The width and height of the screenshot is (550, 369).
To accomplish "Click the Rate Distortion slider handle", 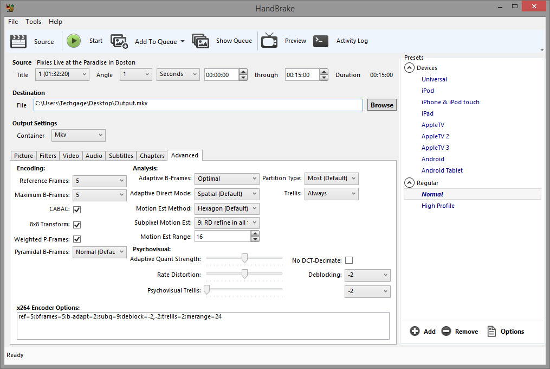I will click(x=244, y=273).
